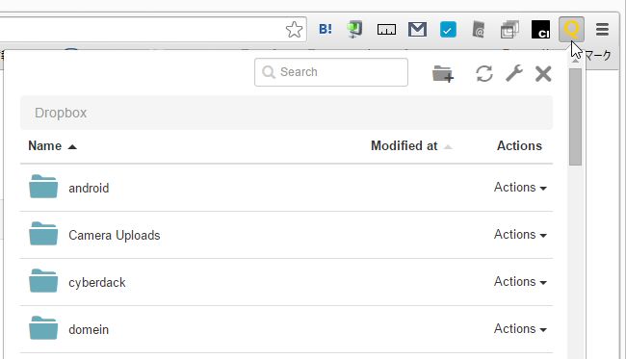This screenshot has height=359, width=626.
Task: Click the Dropbox breadcrumb
Action: pos(61,113)
